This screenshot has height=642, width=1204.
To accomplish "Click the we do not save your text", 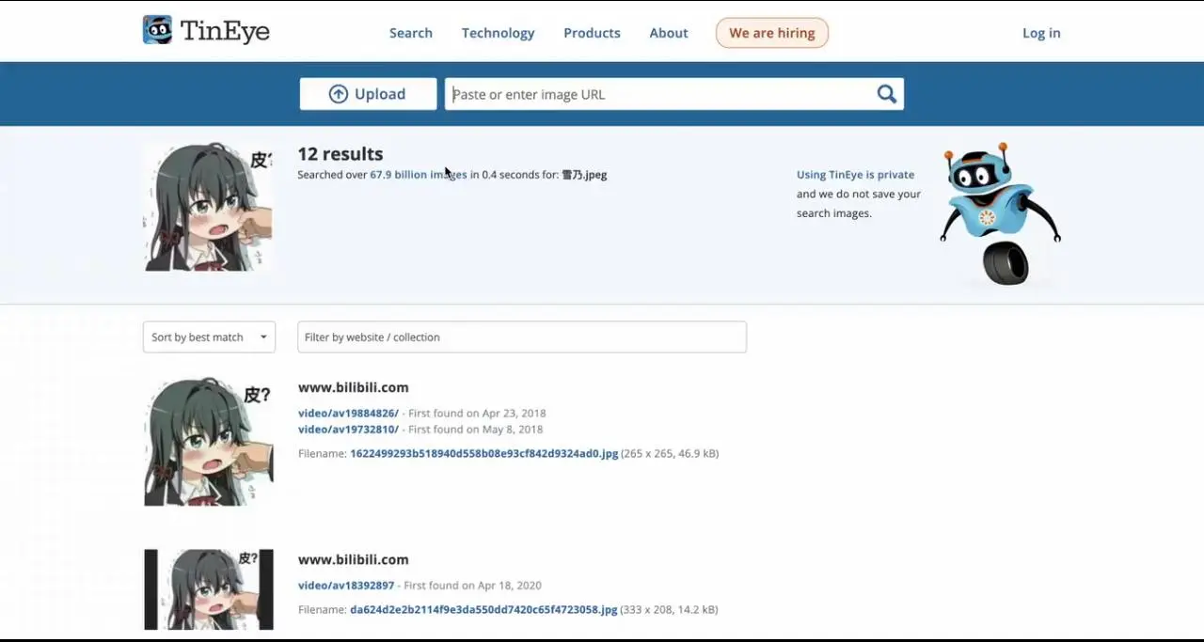I will coord(859,195).
